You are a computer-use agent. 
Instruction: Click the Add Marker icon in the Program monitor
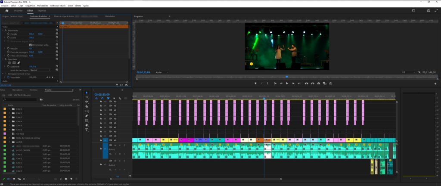(256, 83)
